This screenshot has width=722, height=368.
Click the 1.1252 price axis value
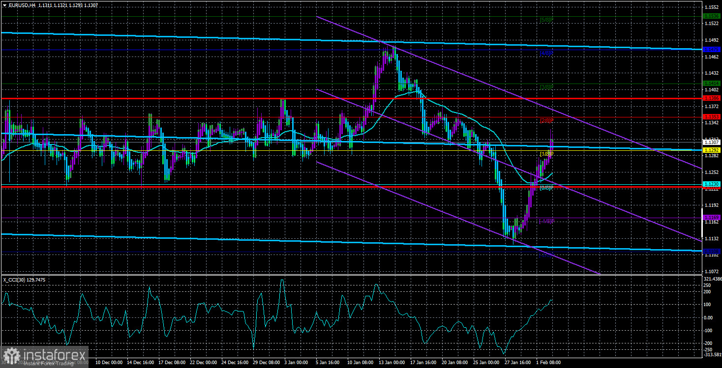click(711, 172)
